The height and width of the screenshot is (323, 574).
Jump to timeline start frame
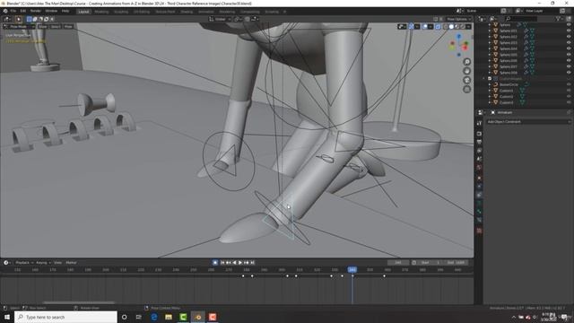click(222, 263)
